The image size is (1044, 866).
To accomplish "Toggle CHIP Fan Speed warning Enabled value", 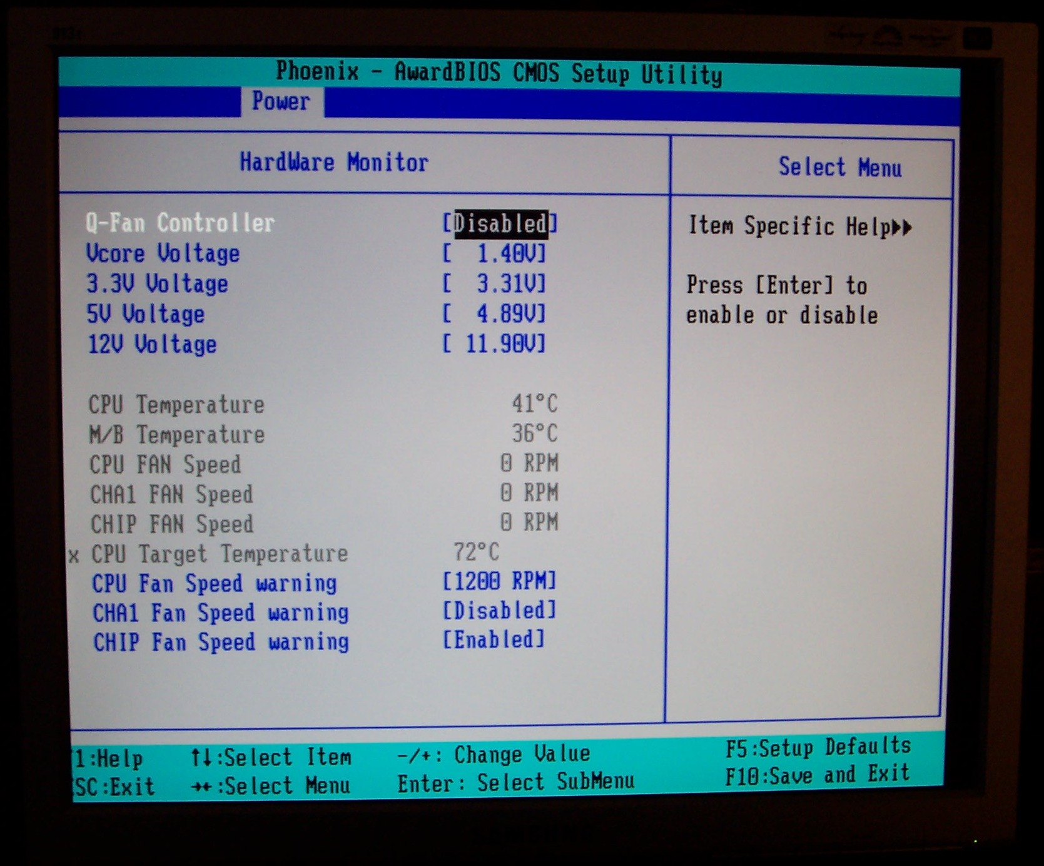I will (x=494, y=640).
